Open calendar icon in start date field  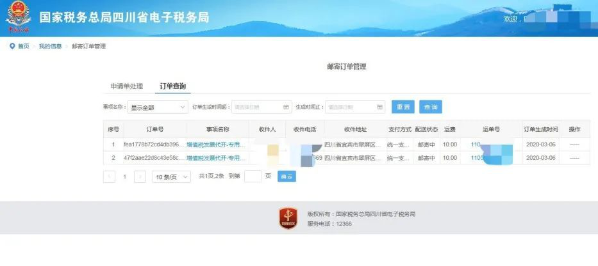(285, 107)
